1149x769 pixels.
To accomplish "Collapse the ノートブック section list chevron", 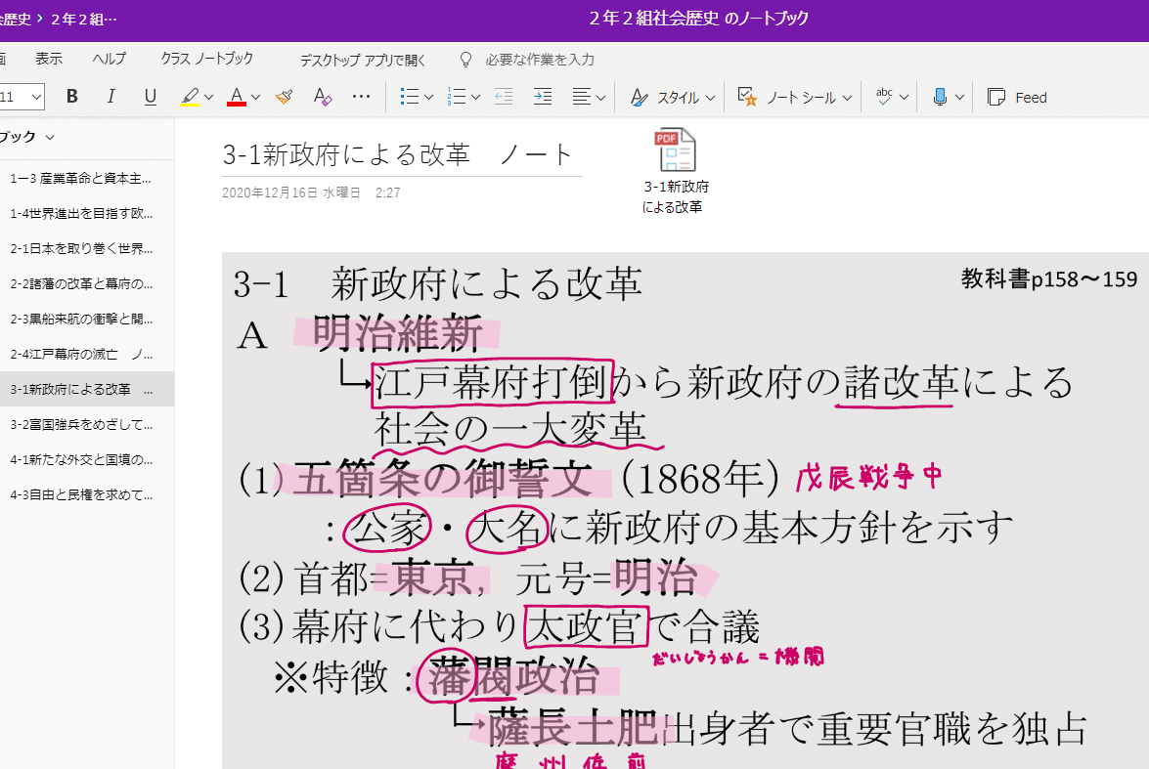I will [52, 137].
